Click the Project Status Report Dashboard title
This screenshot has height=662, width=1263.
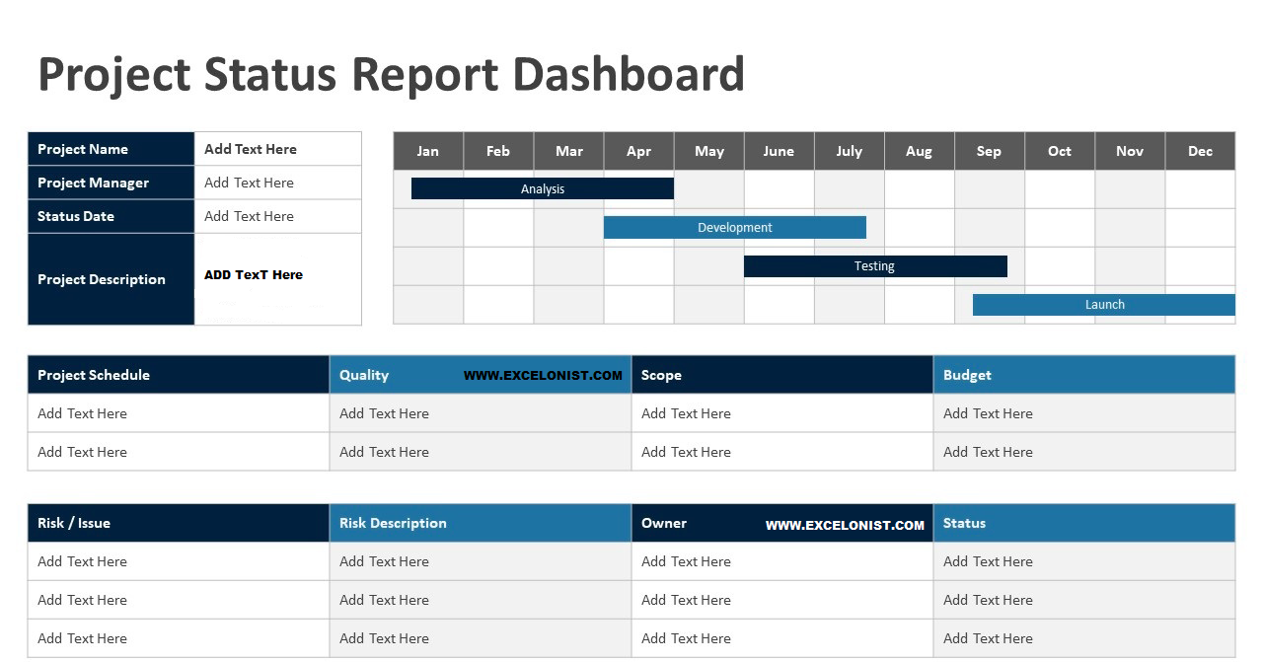pos(392,74)
